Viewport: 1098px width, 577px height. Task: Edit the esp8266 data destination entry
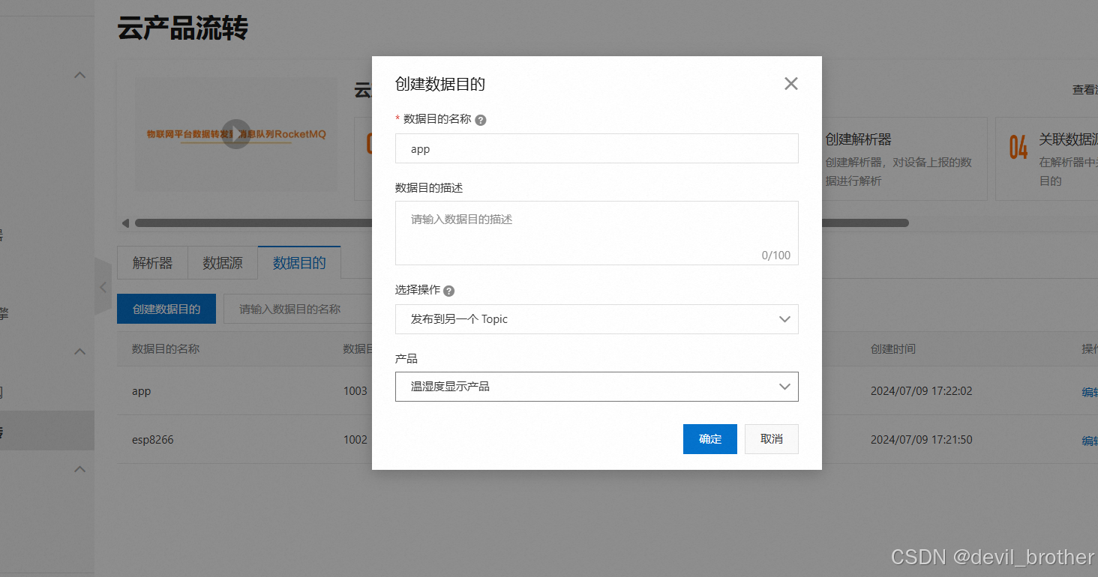pyautogui.click(x=1088, y=441)
